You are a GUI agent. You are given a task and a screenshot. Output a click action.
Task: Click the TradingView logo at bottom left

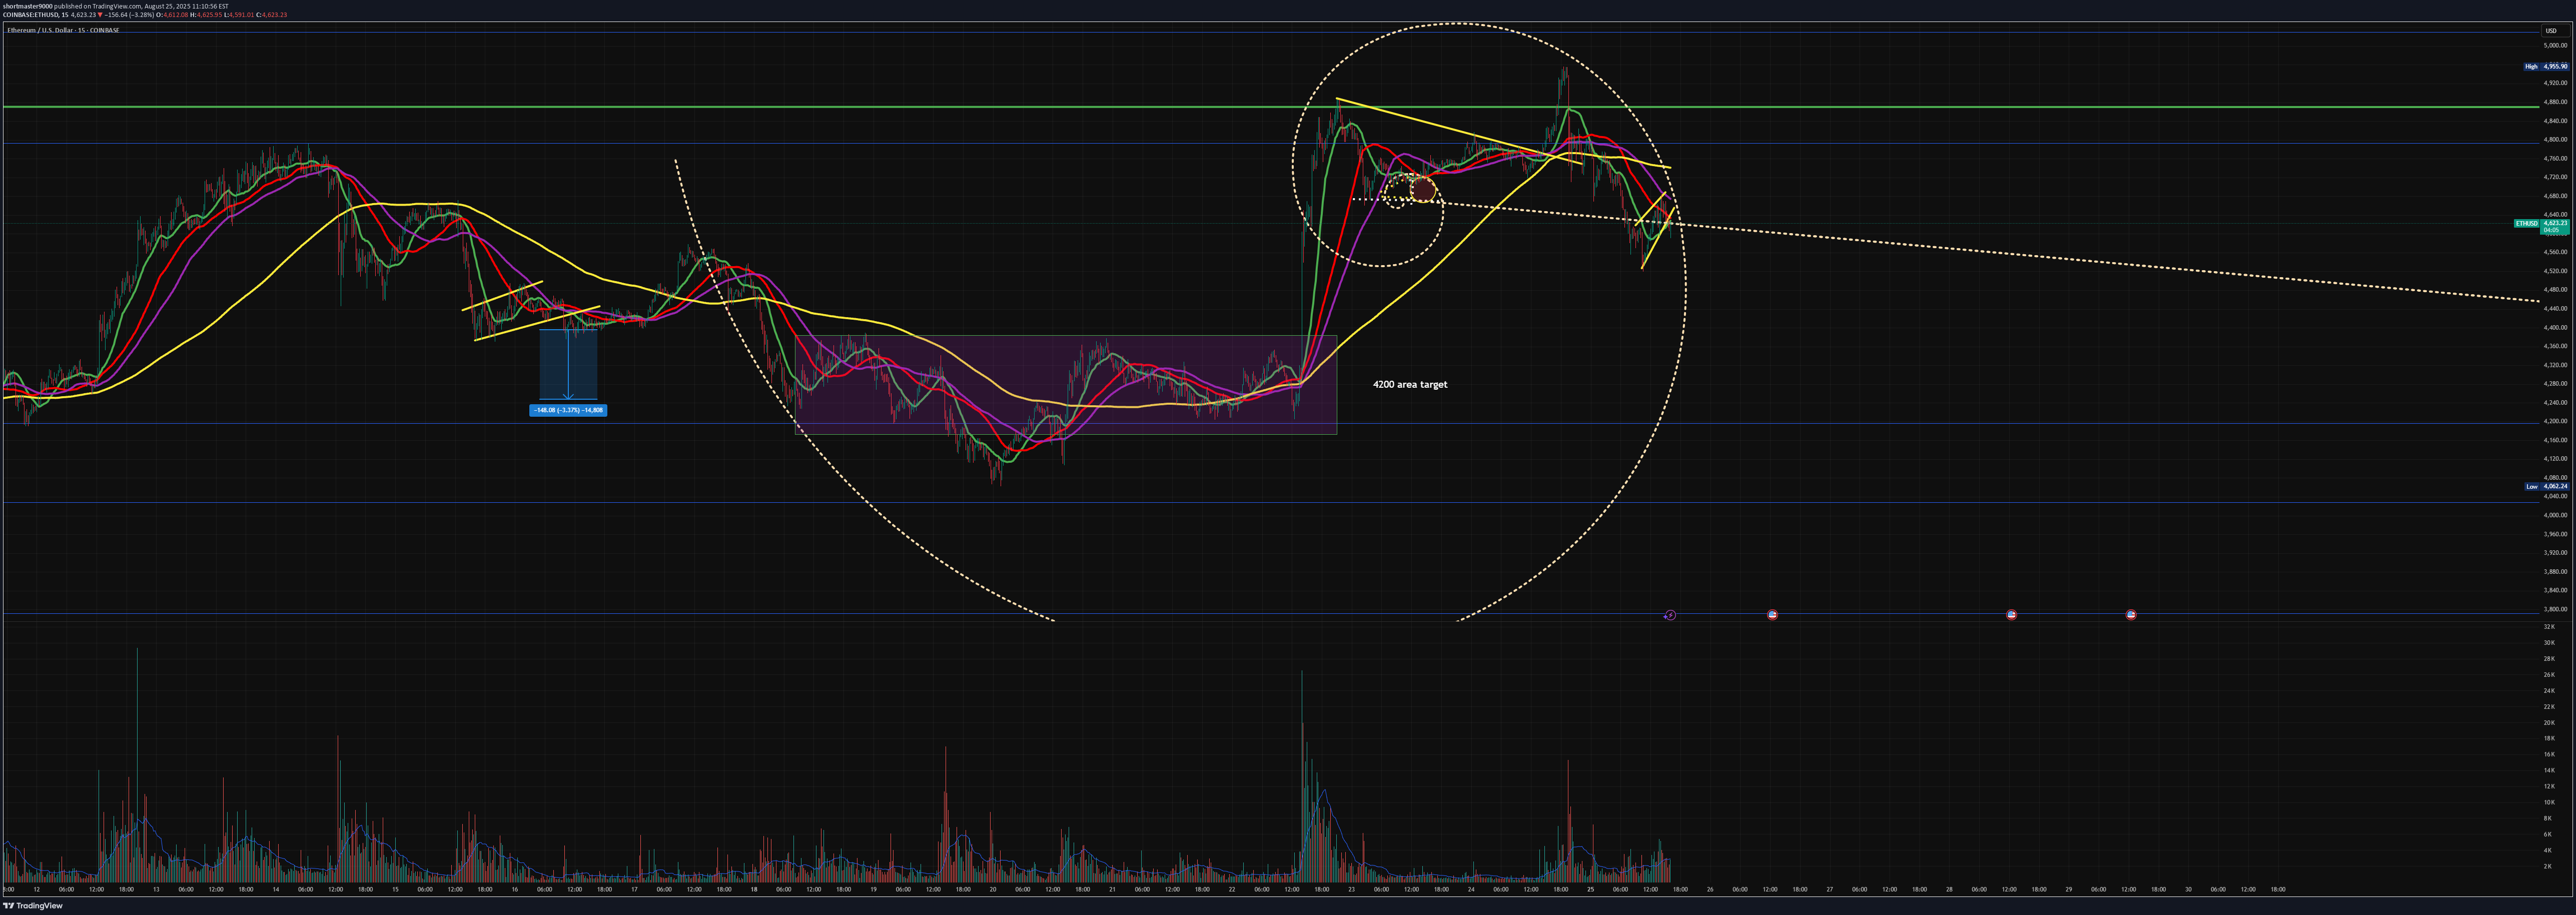pos(33,906)
